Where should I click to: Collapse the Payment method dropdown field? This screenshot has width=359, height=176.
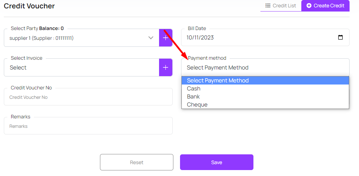click(265, 67)
